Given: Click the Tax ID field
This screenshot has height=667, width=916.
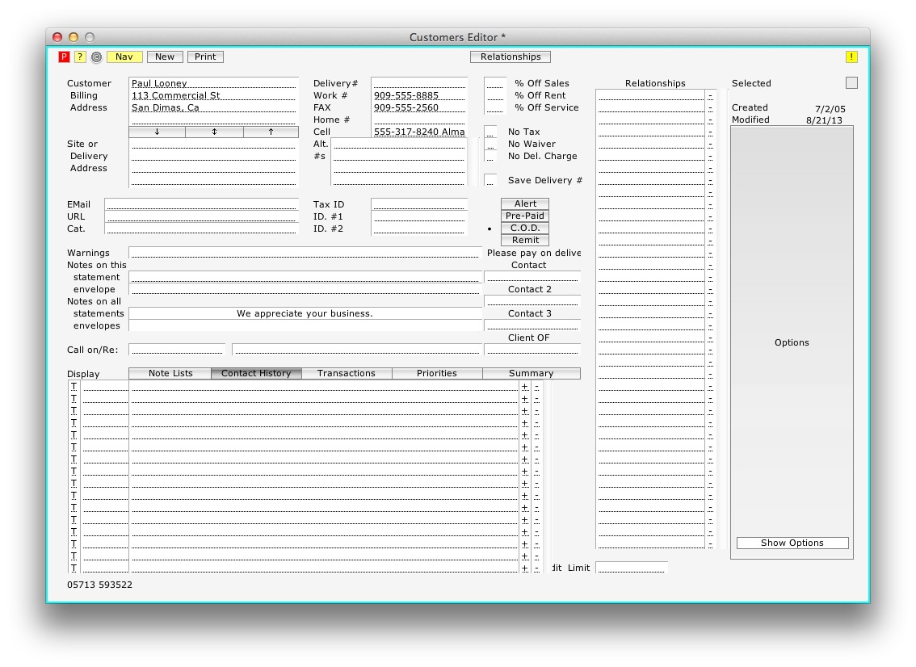Looking at the screenshot, I should 419,203.
